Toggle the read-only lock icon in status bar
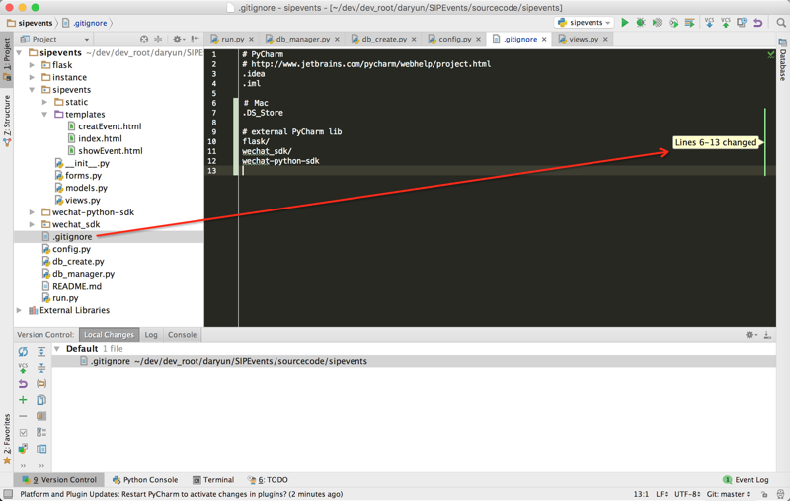The image size is (790, 501). pos(764,494)
